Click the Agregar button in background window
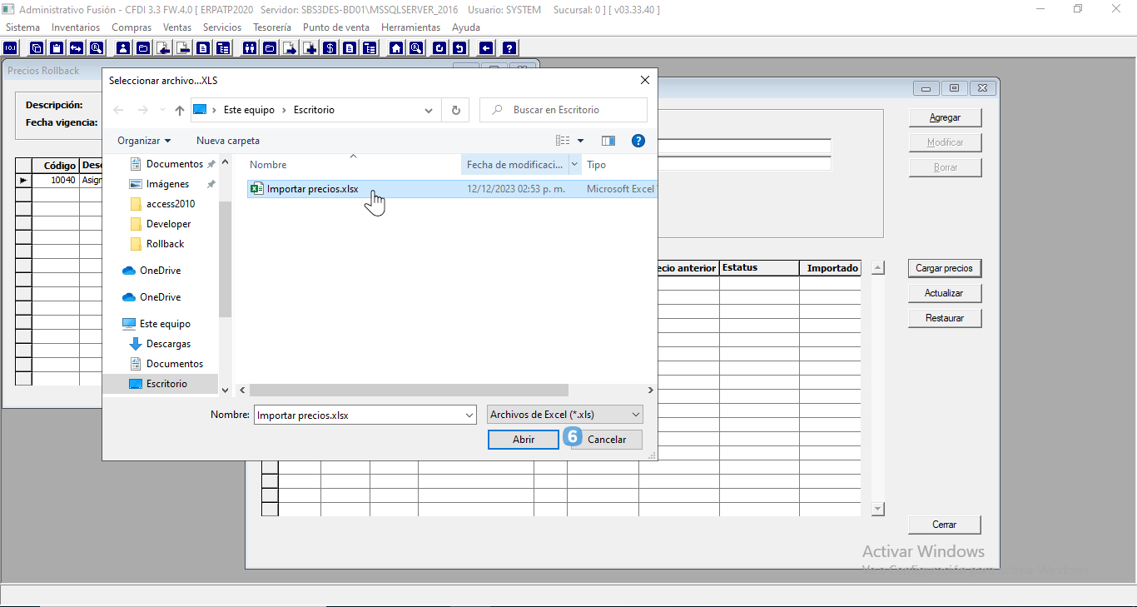Screen dimensions: 1137x607 pos(945,117)
